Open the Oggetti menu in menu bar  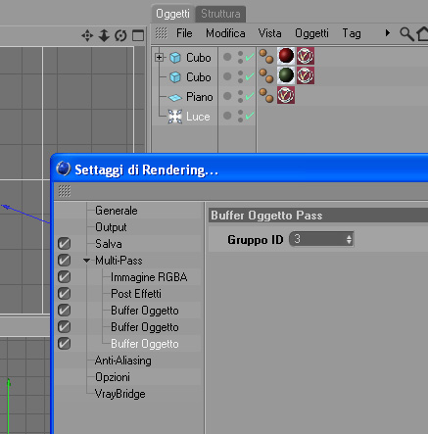coord(311,33)
